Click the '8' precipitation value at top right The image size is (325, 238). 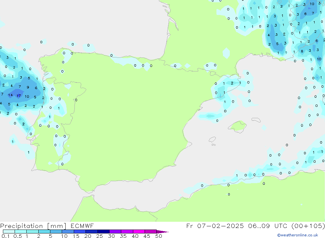click(x=305, y=14)
